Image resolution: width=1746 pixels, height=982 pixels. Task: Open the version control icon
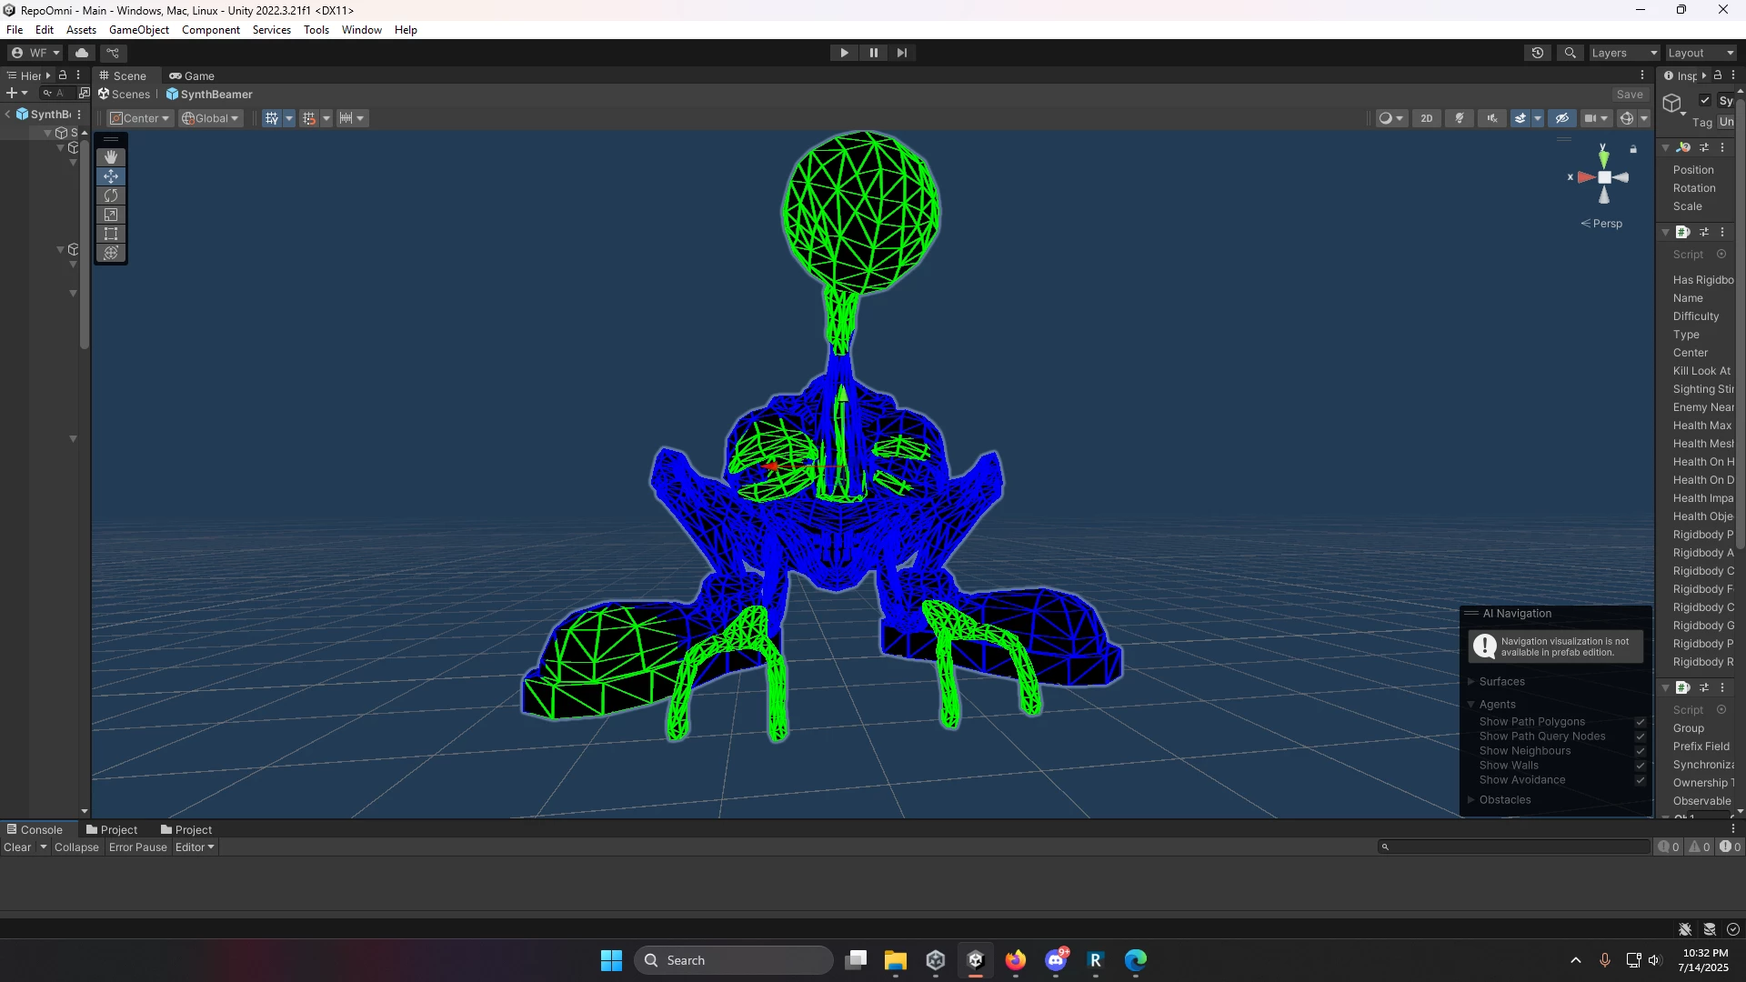(x=114, y=53)
